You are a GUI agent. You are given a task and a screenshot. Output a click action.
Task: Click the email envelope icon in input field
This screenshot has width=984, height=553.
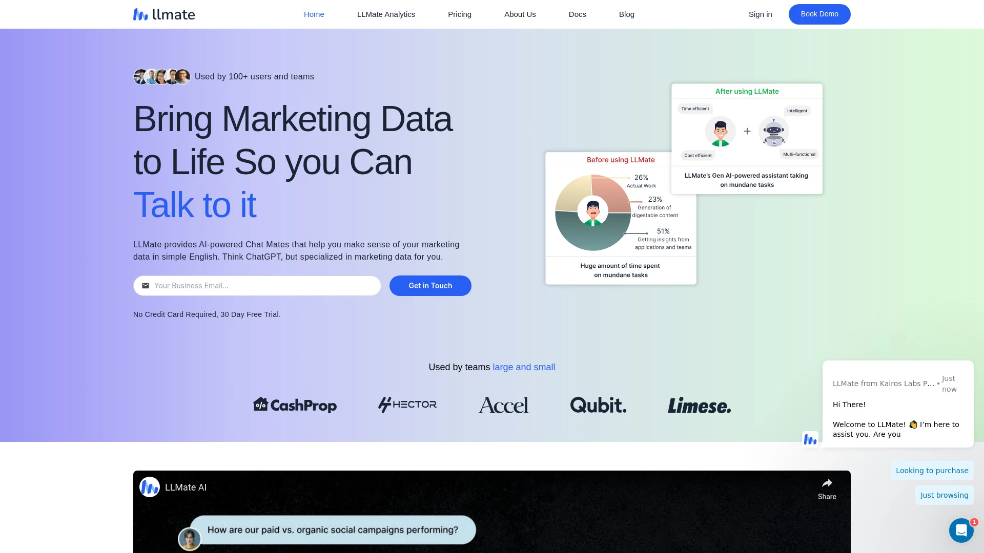point(146,286)
